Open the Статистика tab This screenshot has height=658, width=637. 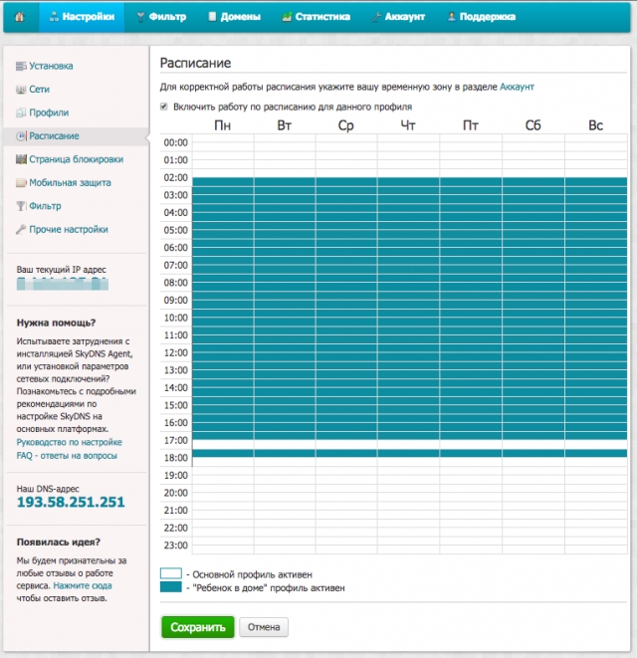point(316,17)
